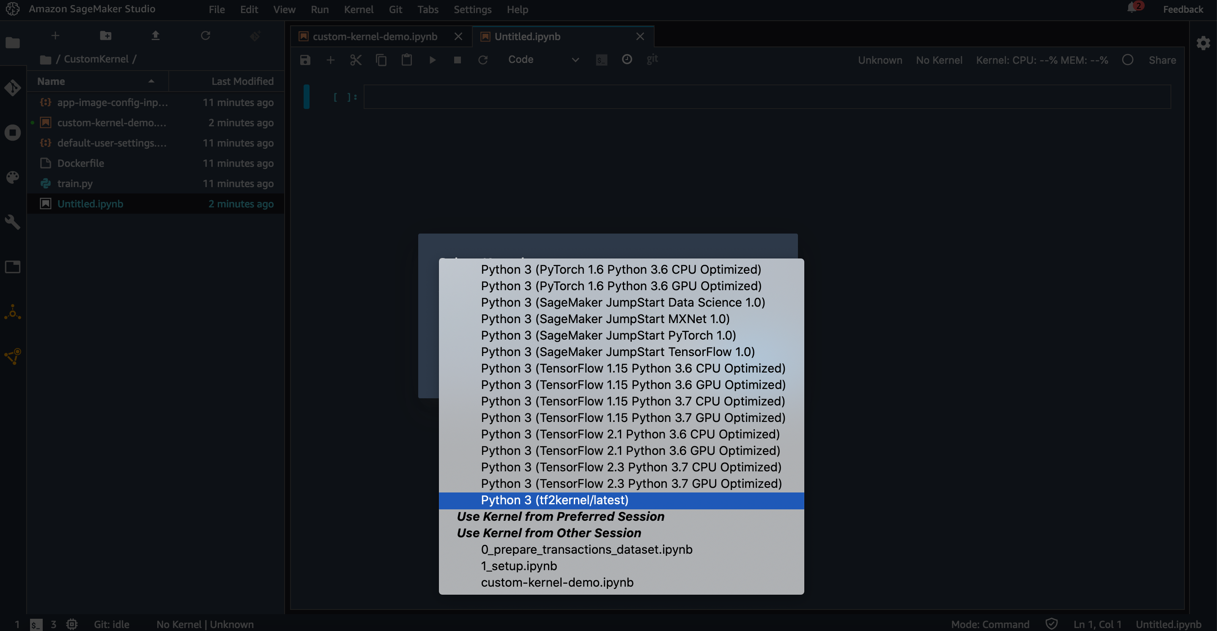
Task: Click No Kernel in notebook toolbar
Action: tap(939, 60)
